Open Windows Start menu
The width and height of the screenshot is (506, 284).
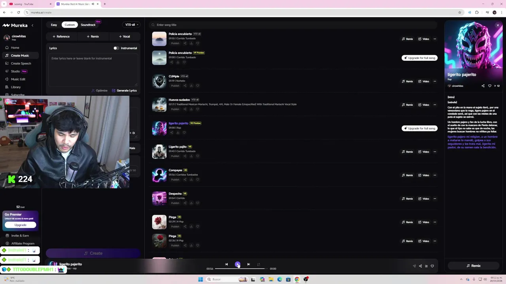200,279
